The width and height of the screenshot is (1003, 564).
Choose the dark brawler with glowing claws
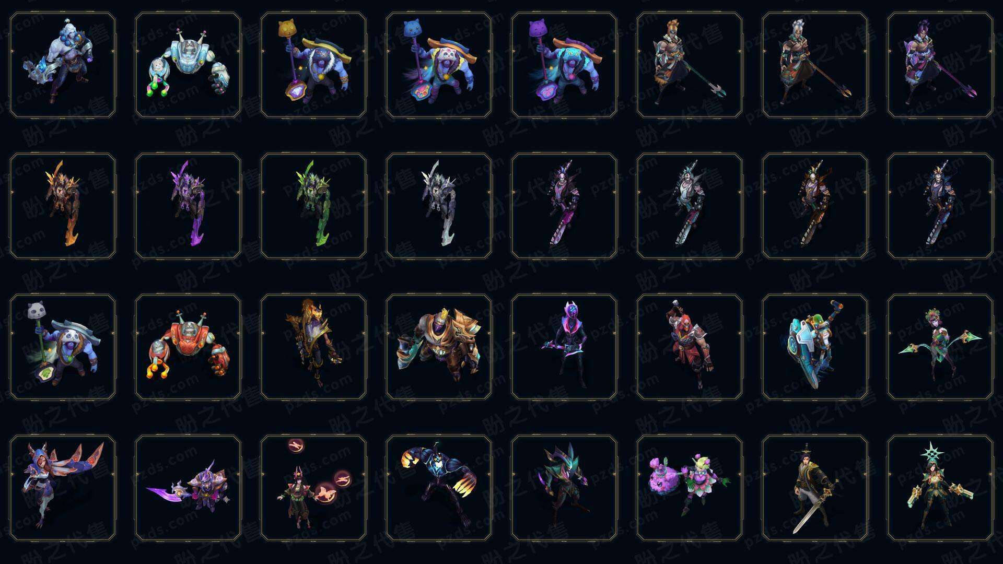tap(439, 488)
